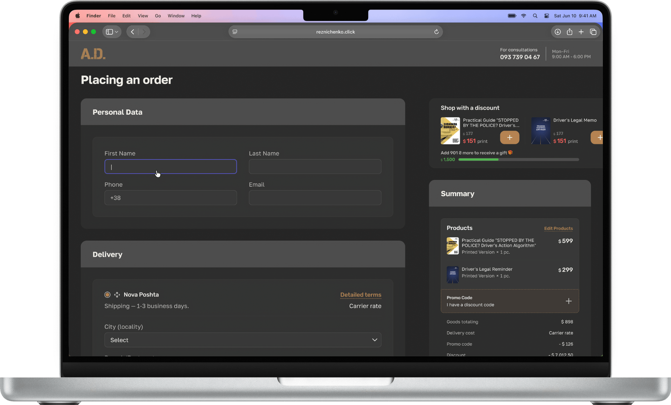Open the Finder menu

click(x=94, y=16)
